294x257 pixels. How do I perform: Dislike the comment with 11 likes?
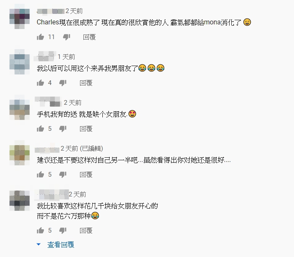pyautogui.click(x=67, y=37)
